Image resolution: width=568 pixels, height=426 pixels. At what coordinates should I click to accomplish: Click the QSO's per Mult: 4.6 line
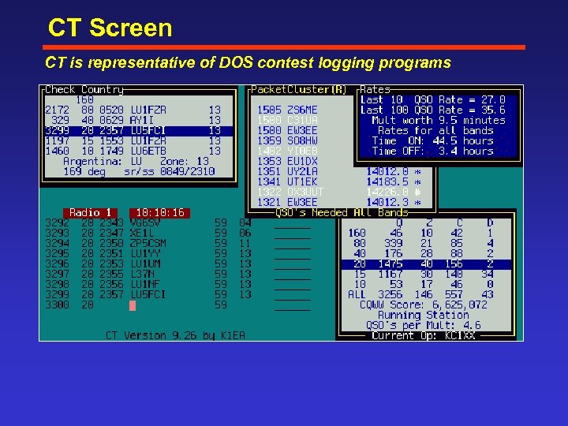tap(424, 325)
